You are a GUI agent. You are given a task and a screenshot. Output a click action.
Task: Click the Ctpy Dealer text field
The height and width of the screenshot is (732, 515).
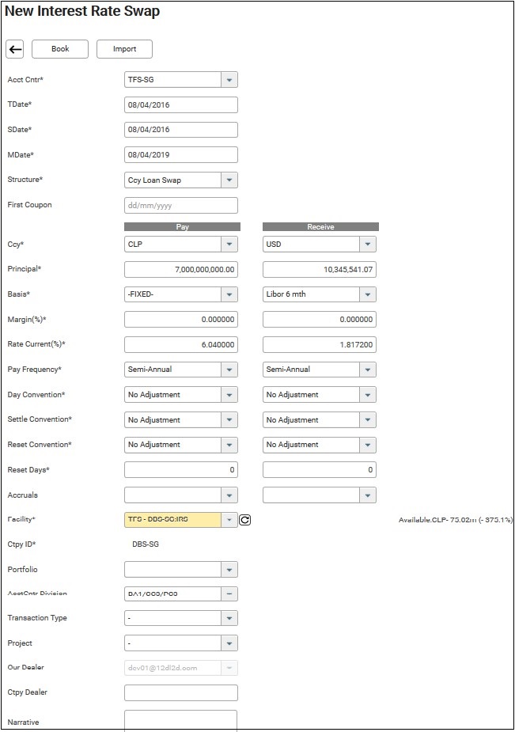click(181, 693)
